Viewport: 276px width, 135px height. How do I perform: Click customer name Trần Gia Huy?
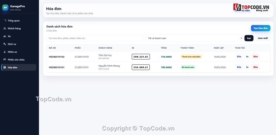coord(105,55)
